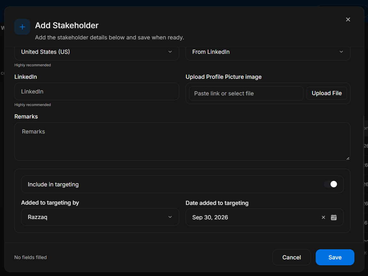Image resolution: width=368 pixels, height=276 pixels.
Task: Open the calendar date picker icon
Action: click(x=333, y=217)
